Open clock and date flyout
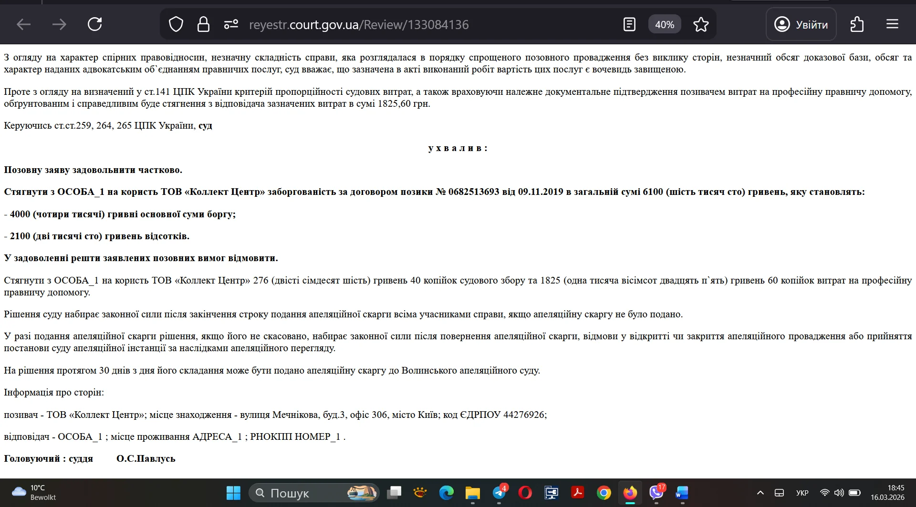 pos(887,493)
